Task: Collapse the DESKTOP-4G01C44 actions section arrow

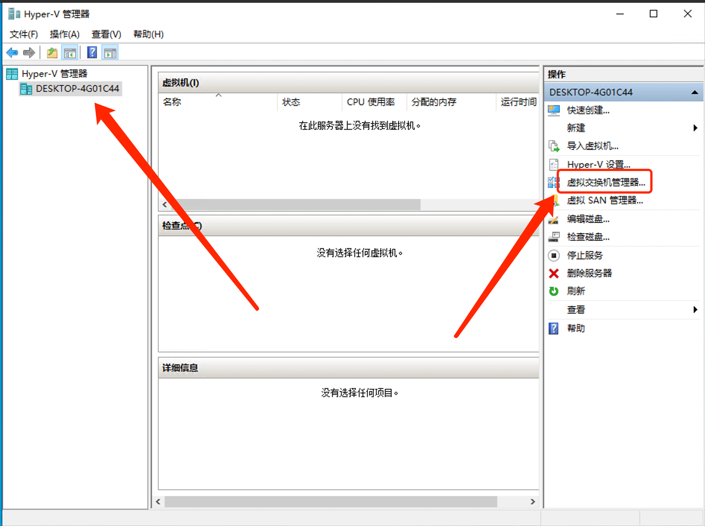Action: (x=695, y=92)
